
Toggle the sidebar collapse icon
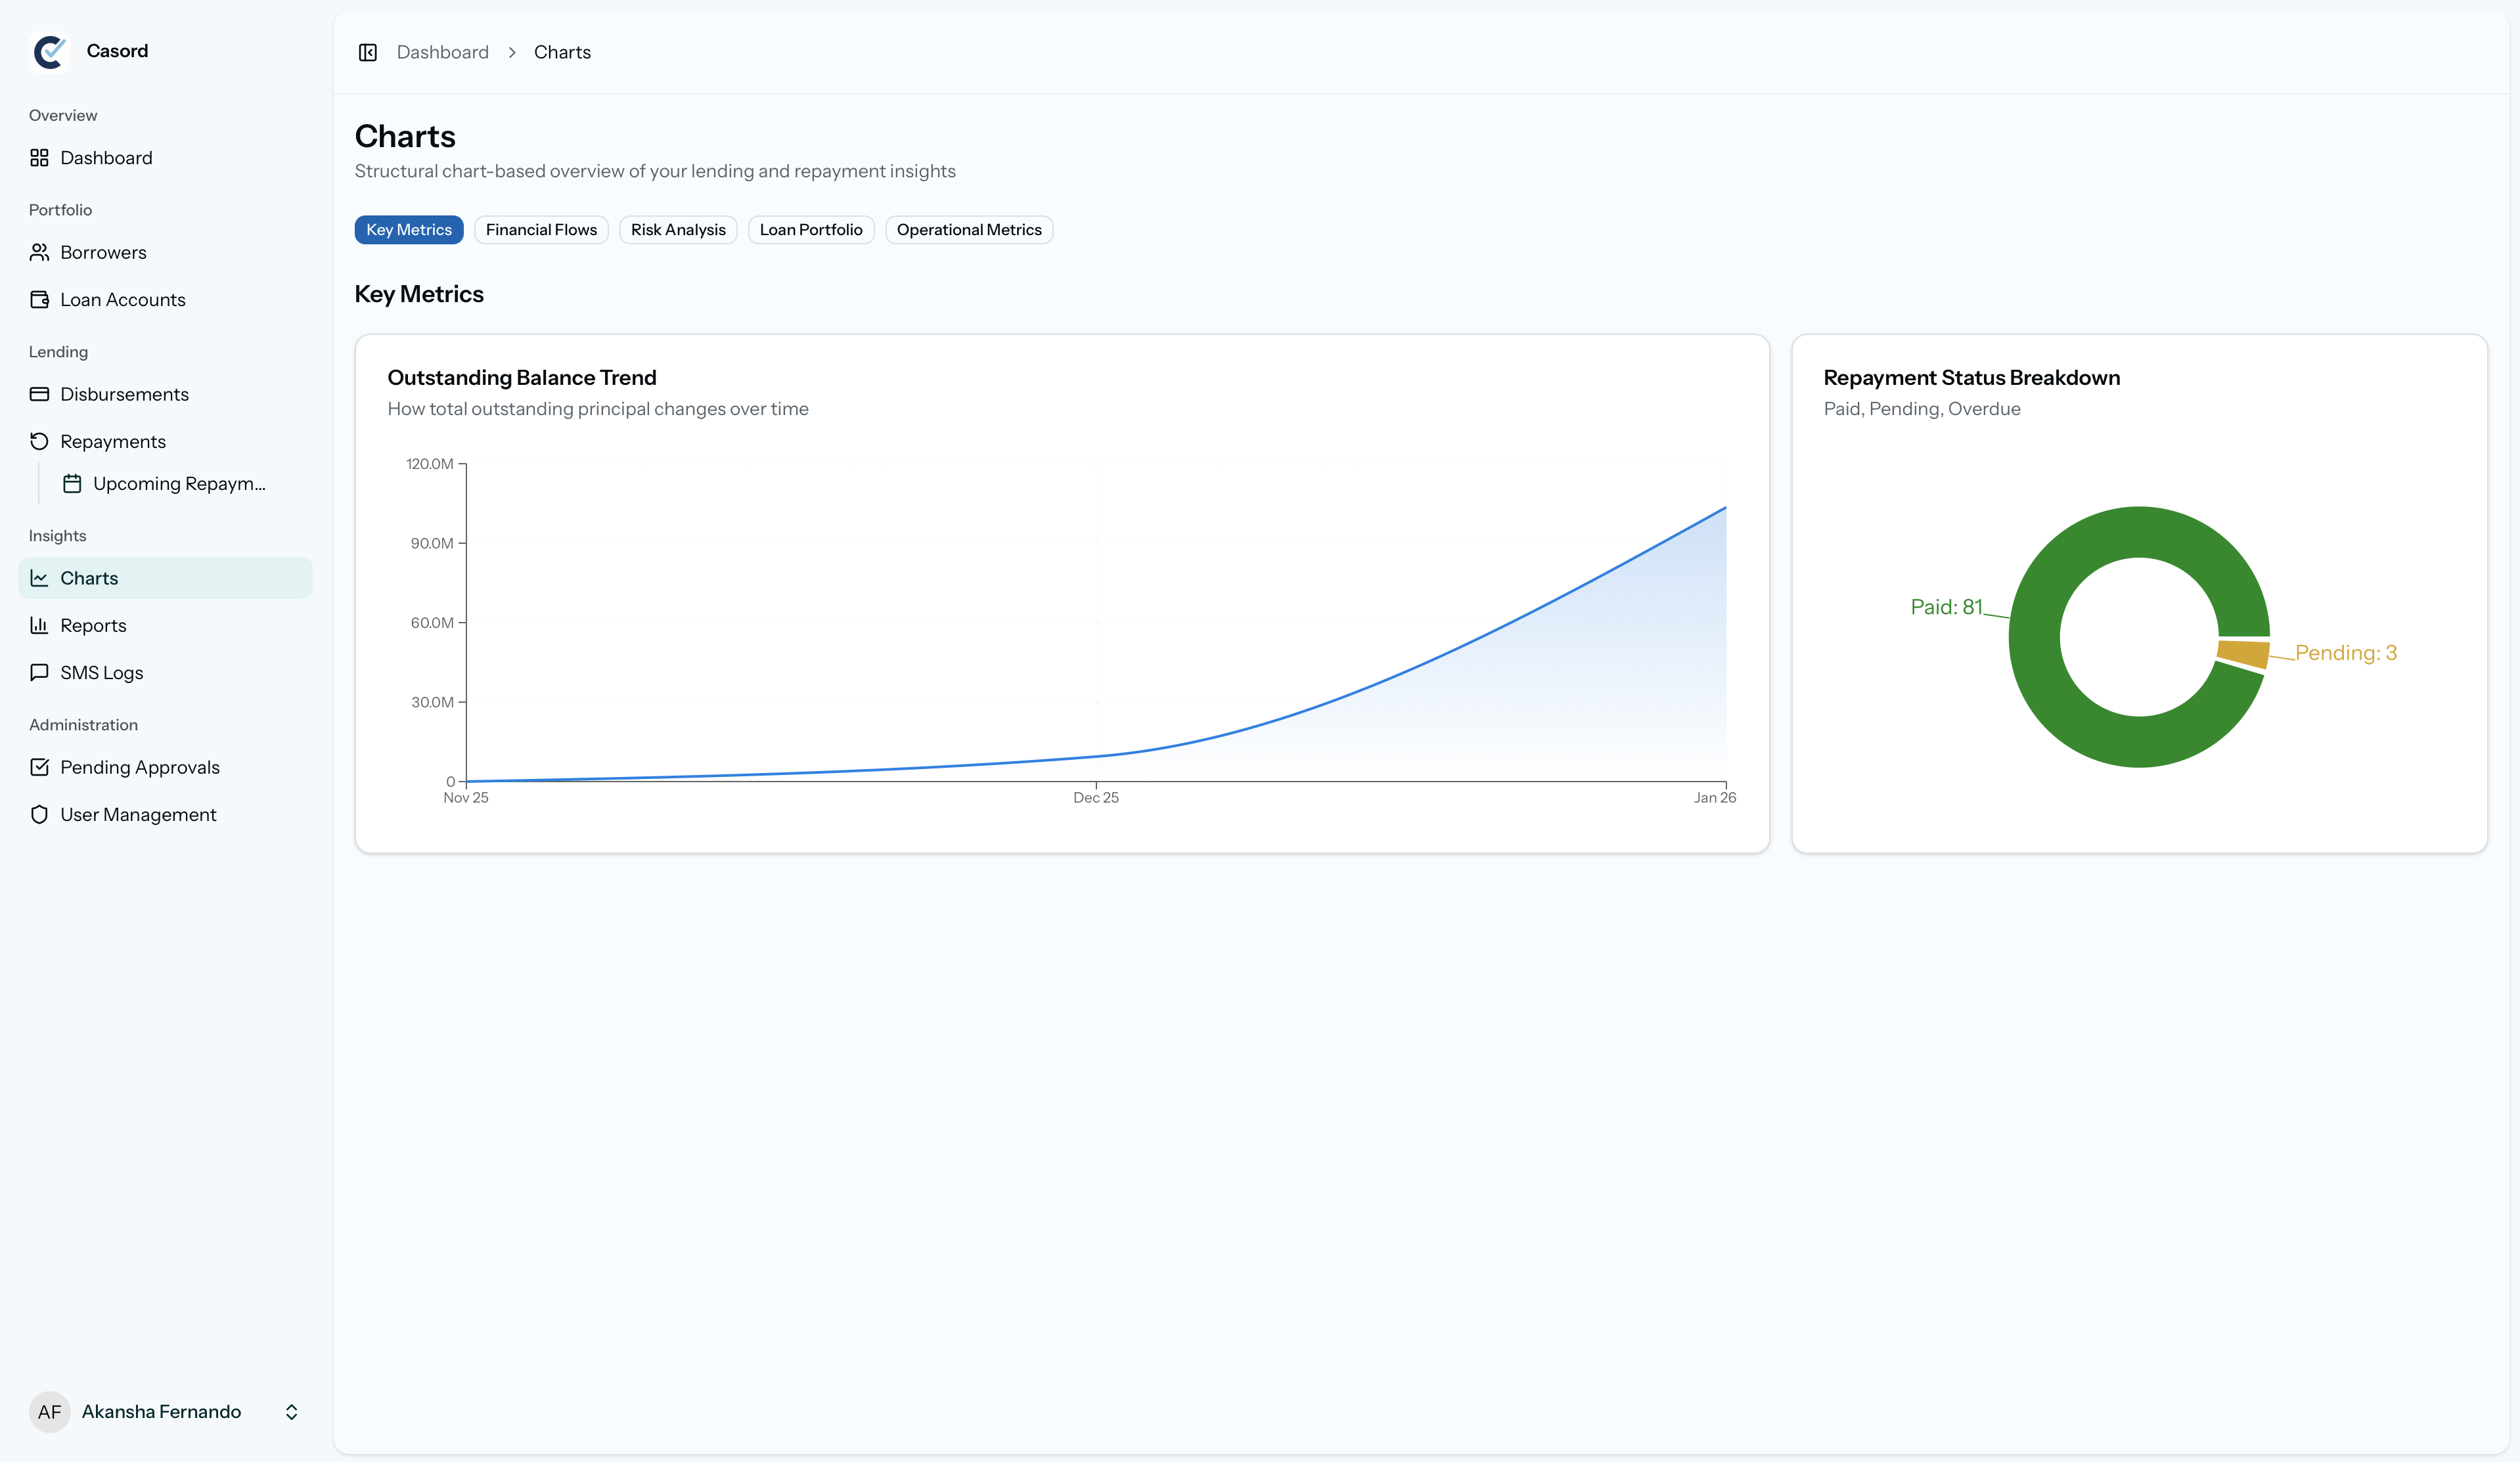(367, 52)
